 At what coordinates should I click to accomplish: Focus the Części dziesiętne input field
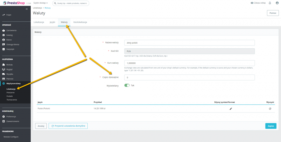click(189, 77)
